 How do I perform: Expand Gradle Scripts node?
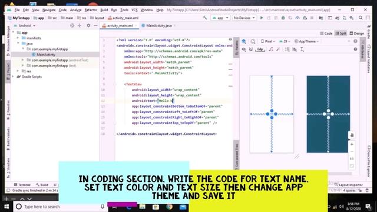(13, 77)
